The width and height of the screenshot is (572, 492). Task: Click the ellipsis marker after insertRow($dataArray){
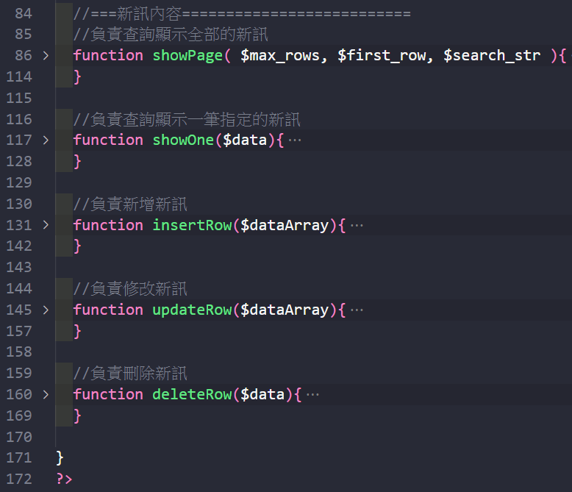(357, 225)
